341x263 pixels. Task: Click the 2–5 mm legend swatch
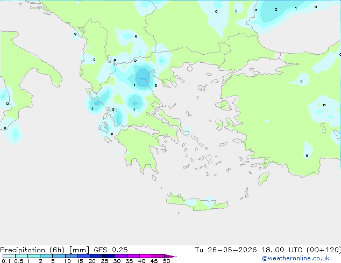(46, 256)
